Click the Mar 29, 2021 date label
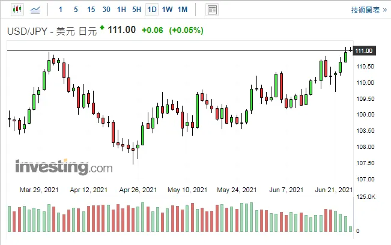This screenshot has width=391, height=245. point(39,190)
